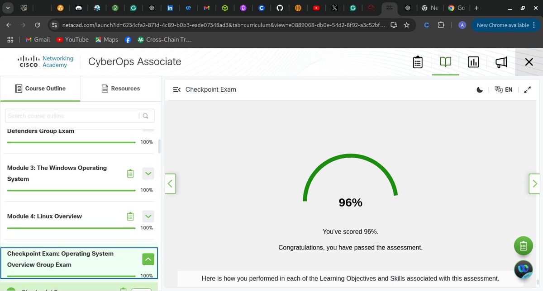Screen dimensions: 543x291
Task: Open the curriculum open-book view
Action: [x=445, y=62]
